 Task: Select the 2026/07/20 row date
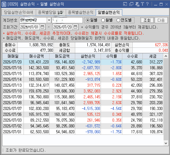(12, 62)
